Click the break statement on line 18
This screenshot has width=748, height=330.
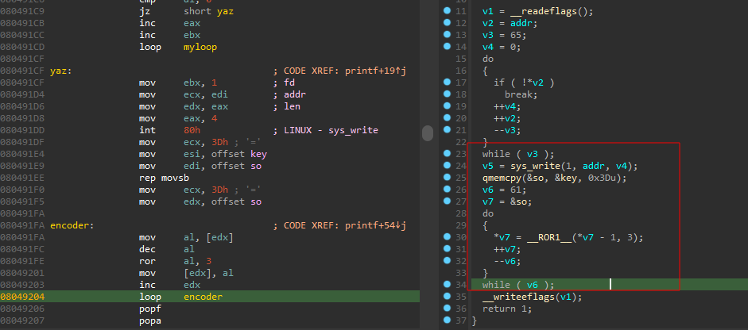pos(521,94)
